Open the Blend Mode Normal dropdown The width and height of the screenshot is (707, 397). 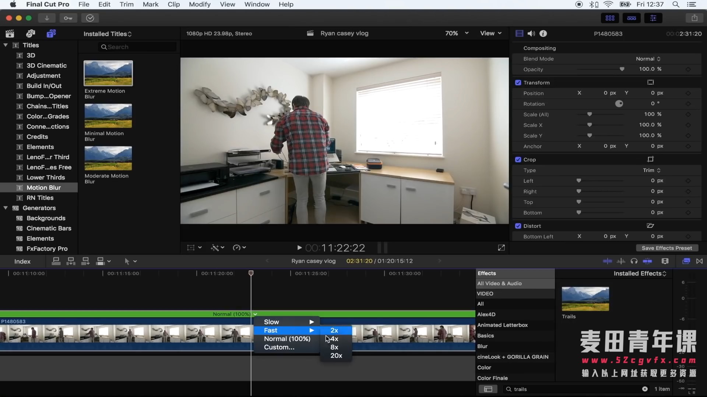[648, 59]
